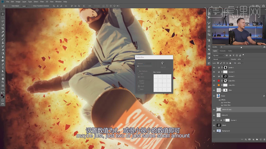Hide the Model layer
Screen dimensions: 266x149
[x=214, y=96]
